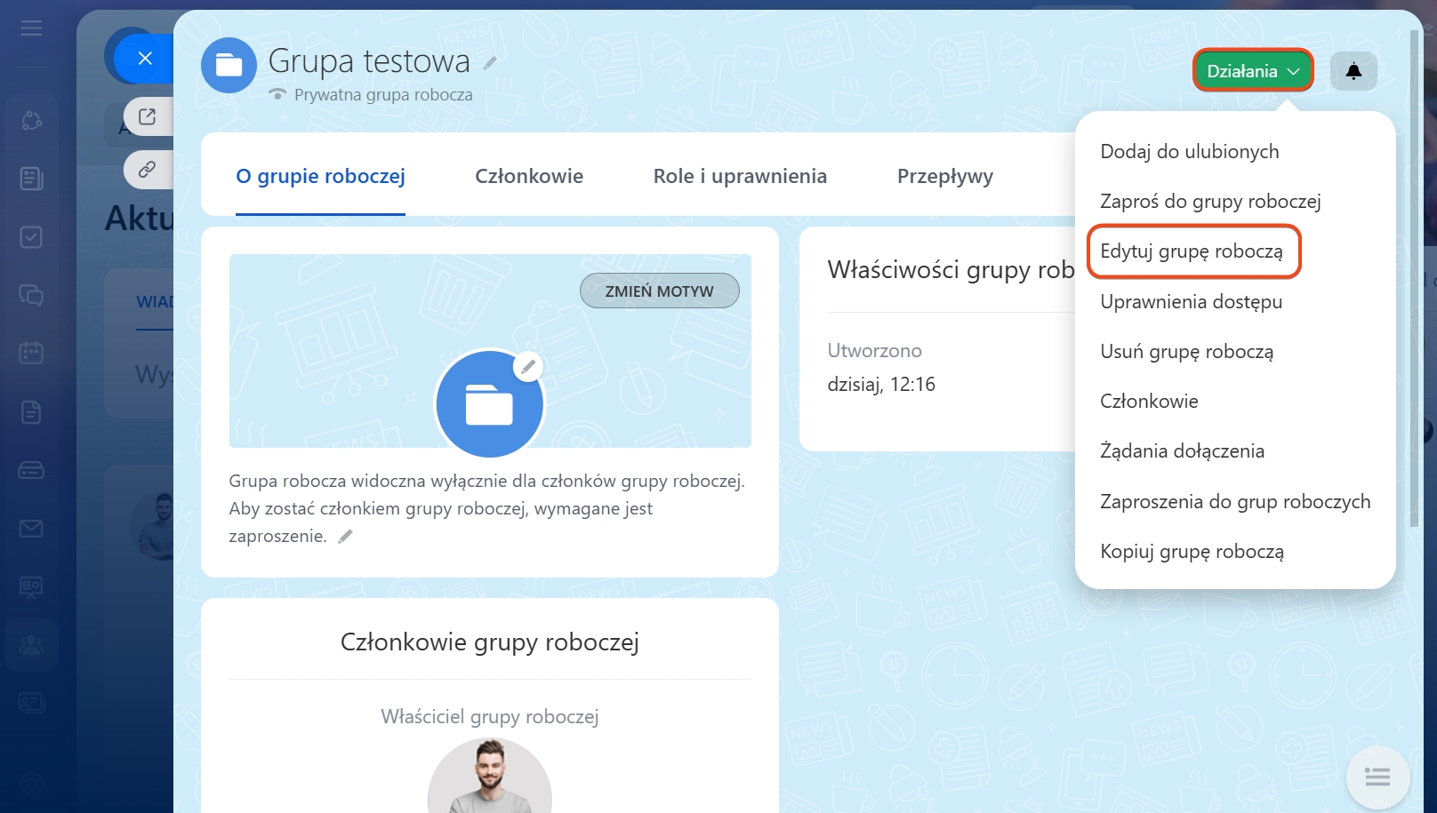The image size is (1437, 813).
Task: Expand the Działania dropdown button
Action: [1252, 71]
